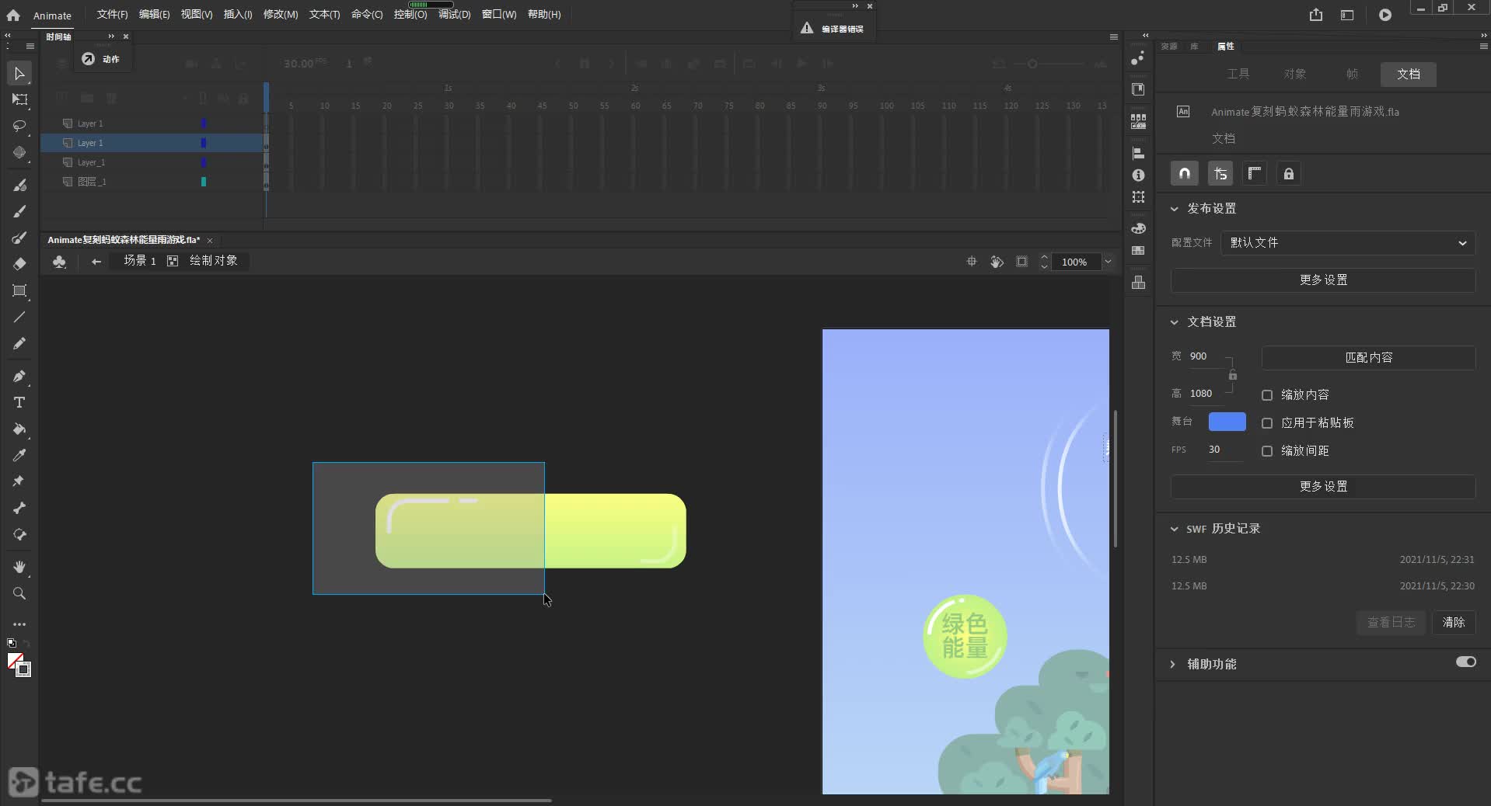Image resolution: width=1491 pixels, height=806 pixels.
Task: Enable the 缩放间距 checkbox
Action: pos(1267,451)
